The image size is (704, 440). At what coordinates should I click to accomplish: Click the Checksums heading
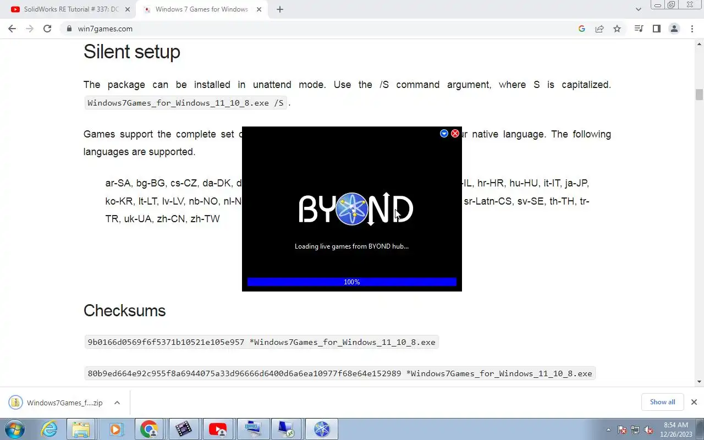pos(124,311)
